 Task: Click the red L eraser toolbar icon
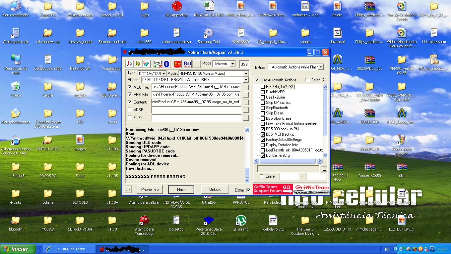click(146, 64)
